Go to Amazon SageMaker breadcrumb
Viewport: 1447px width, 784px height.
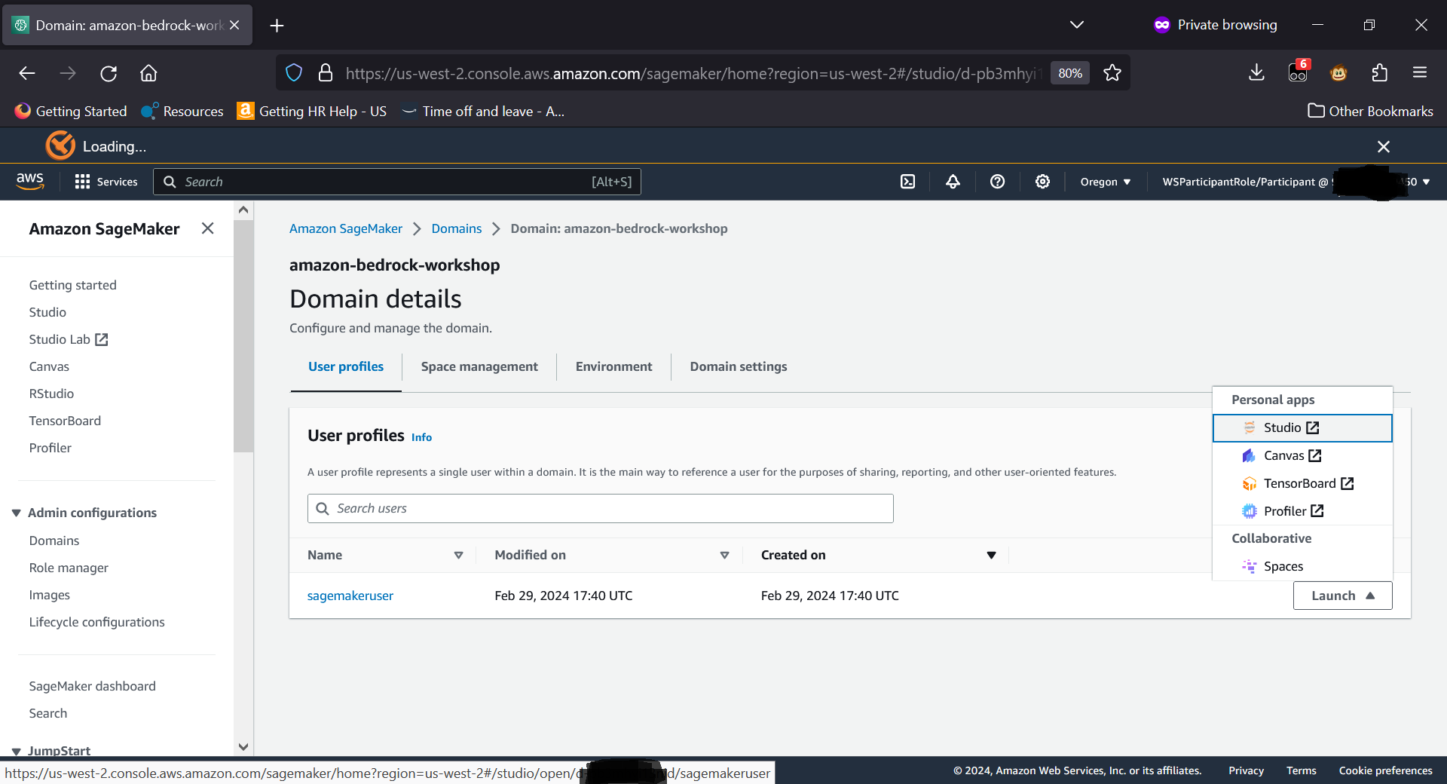point(346,228)
